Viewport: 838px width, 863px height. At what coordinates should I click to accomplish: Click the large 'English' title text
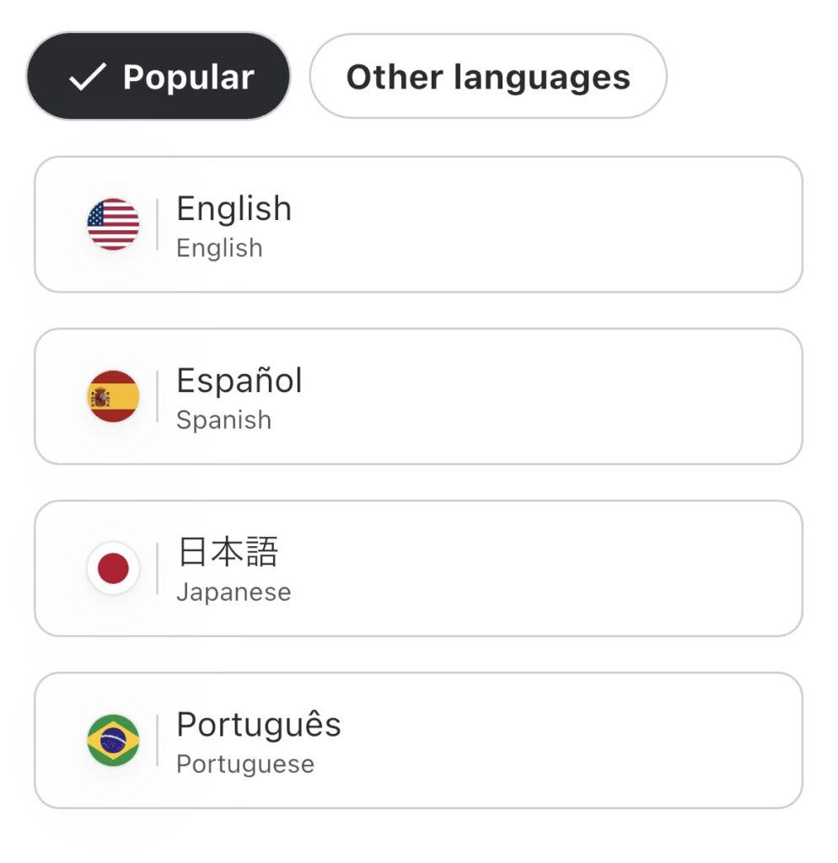[x=234, y=208]
